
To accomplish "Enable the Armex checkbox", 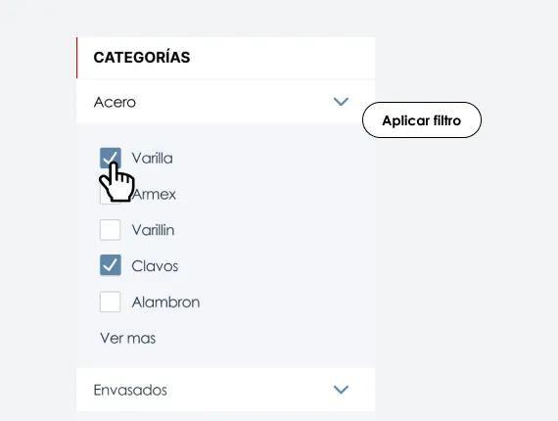I will click(110, 194).
